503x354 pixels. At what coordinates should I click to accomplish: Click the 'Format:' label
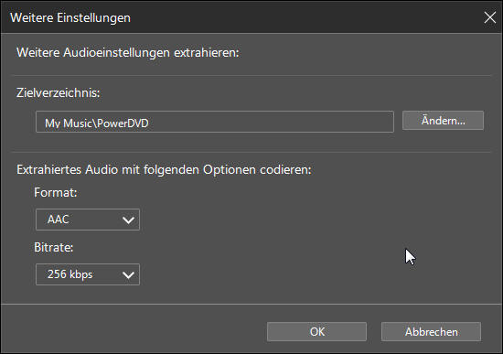tap(56, 192)
